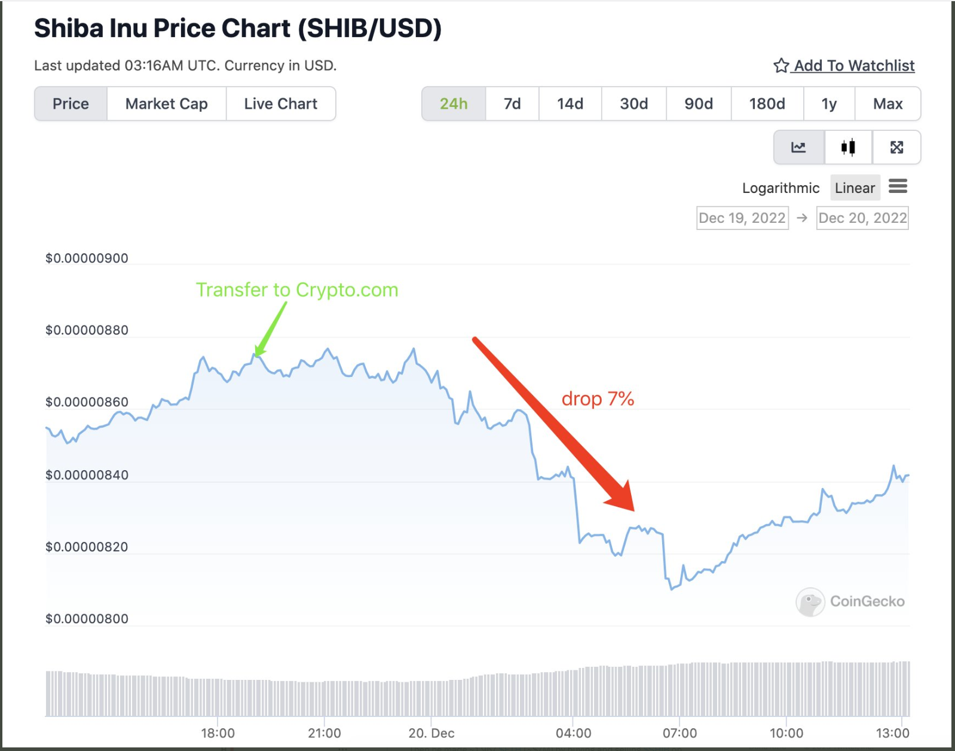Toggle the Linear scale option
Screen dimensions: 955x751
coord(855,188)
